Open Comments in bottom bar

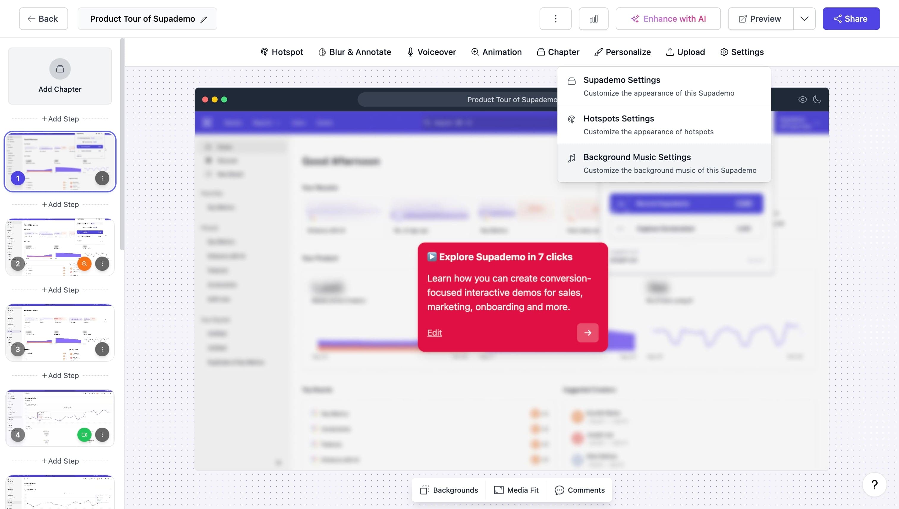pos(579,490)
